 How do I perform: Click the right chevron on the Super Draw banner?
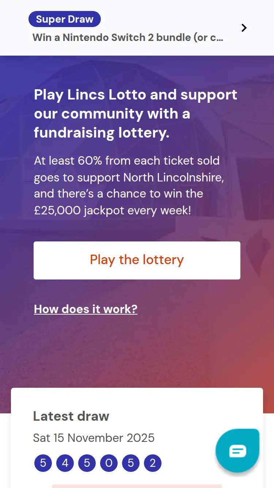point(244,27)
